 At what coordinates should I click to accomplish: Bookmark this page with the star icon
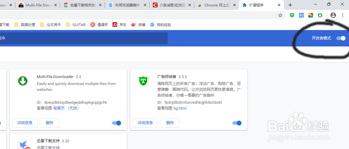(x=280, y=15)
